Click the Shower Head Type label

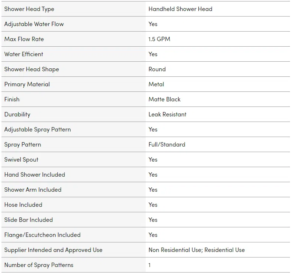click(29, 9)
